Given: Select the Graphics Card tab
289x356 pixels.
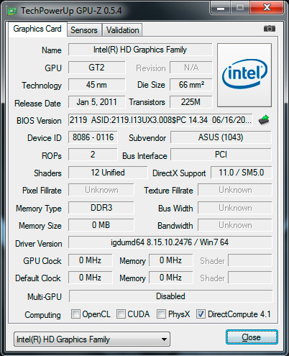Looking at the screenshot, I should (37, 29).
